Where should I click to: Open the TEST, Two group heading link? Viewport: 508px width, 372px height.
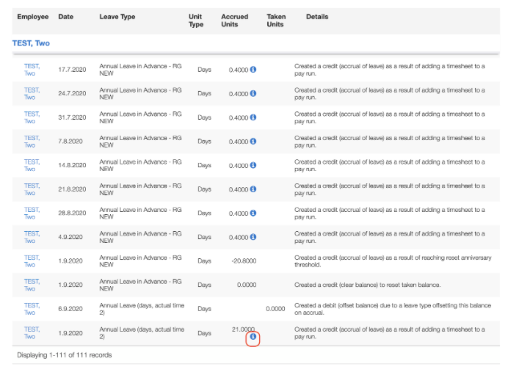click(x=31, y=43)
